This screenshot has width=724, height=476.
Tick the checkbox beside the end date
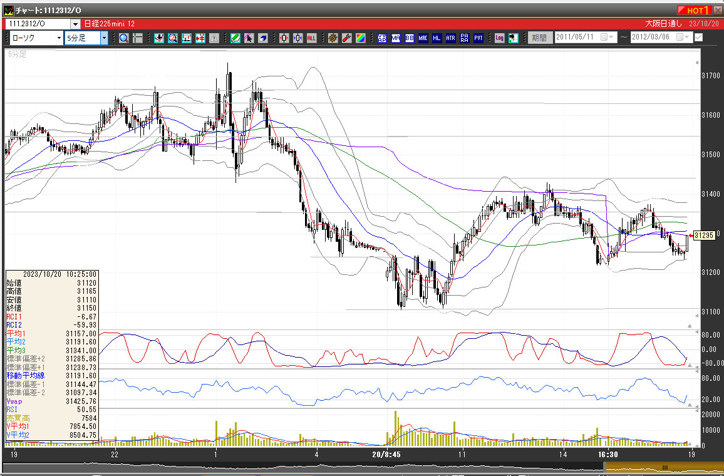coord(698,38)
